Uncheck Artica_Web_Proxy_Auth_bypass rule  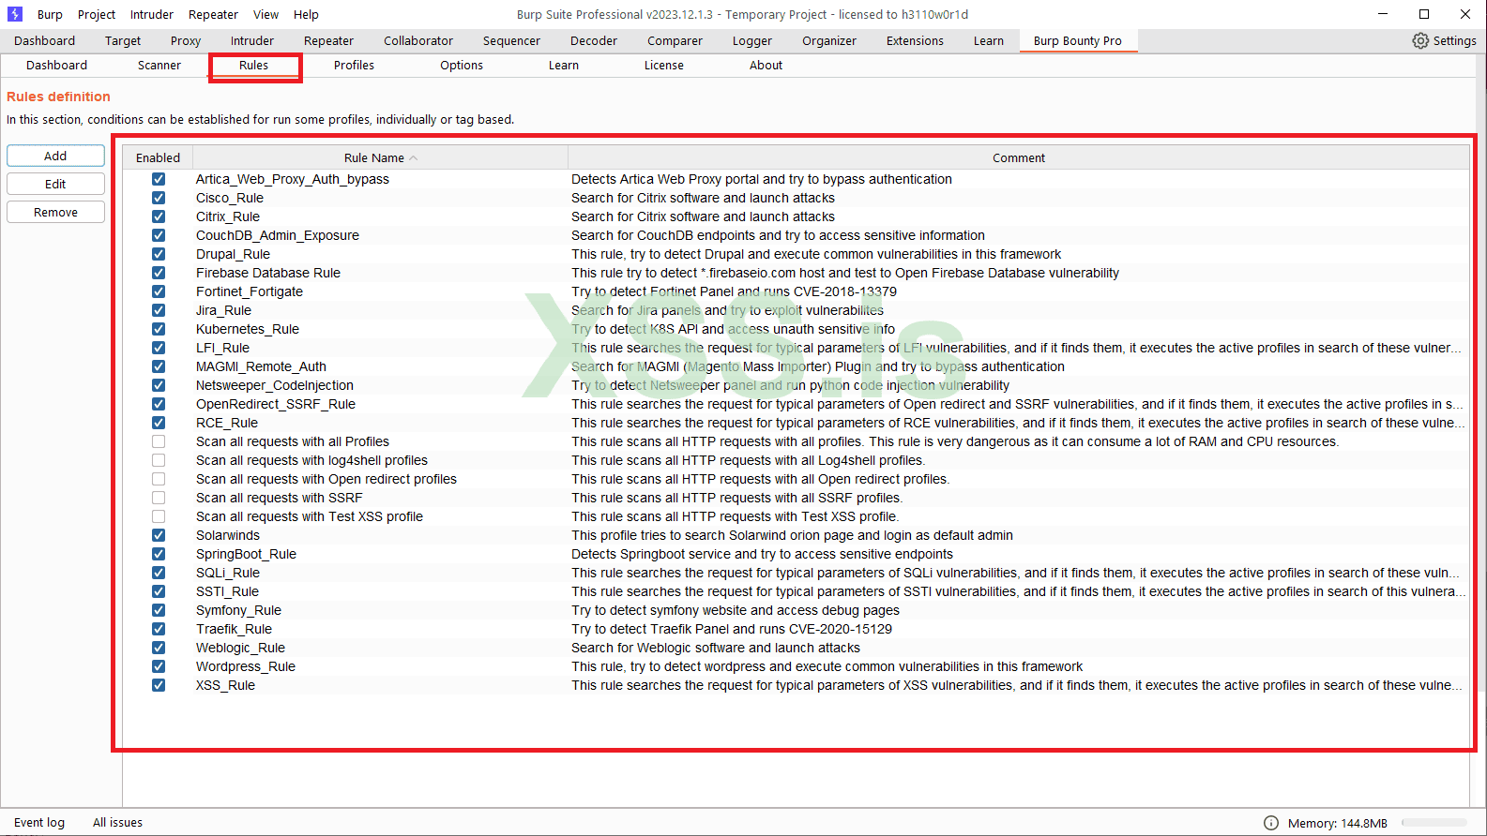point(159,179)
